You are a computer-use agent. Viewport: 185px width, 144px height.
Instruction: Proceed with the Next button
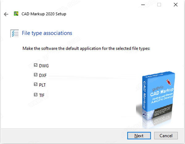[x=139, y=136]
